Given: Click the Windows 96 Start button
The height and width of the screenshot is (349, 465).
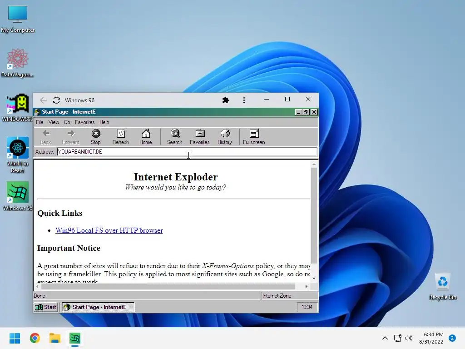Looking at the screenshot, I should [46, 307].
